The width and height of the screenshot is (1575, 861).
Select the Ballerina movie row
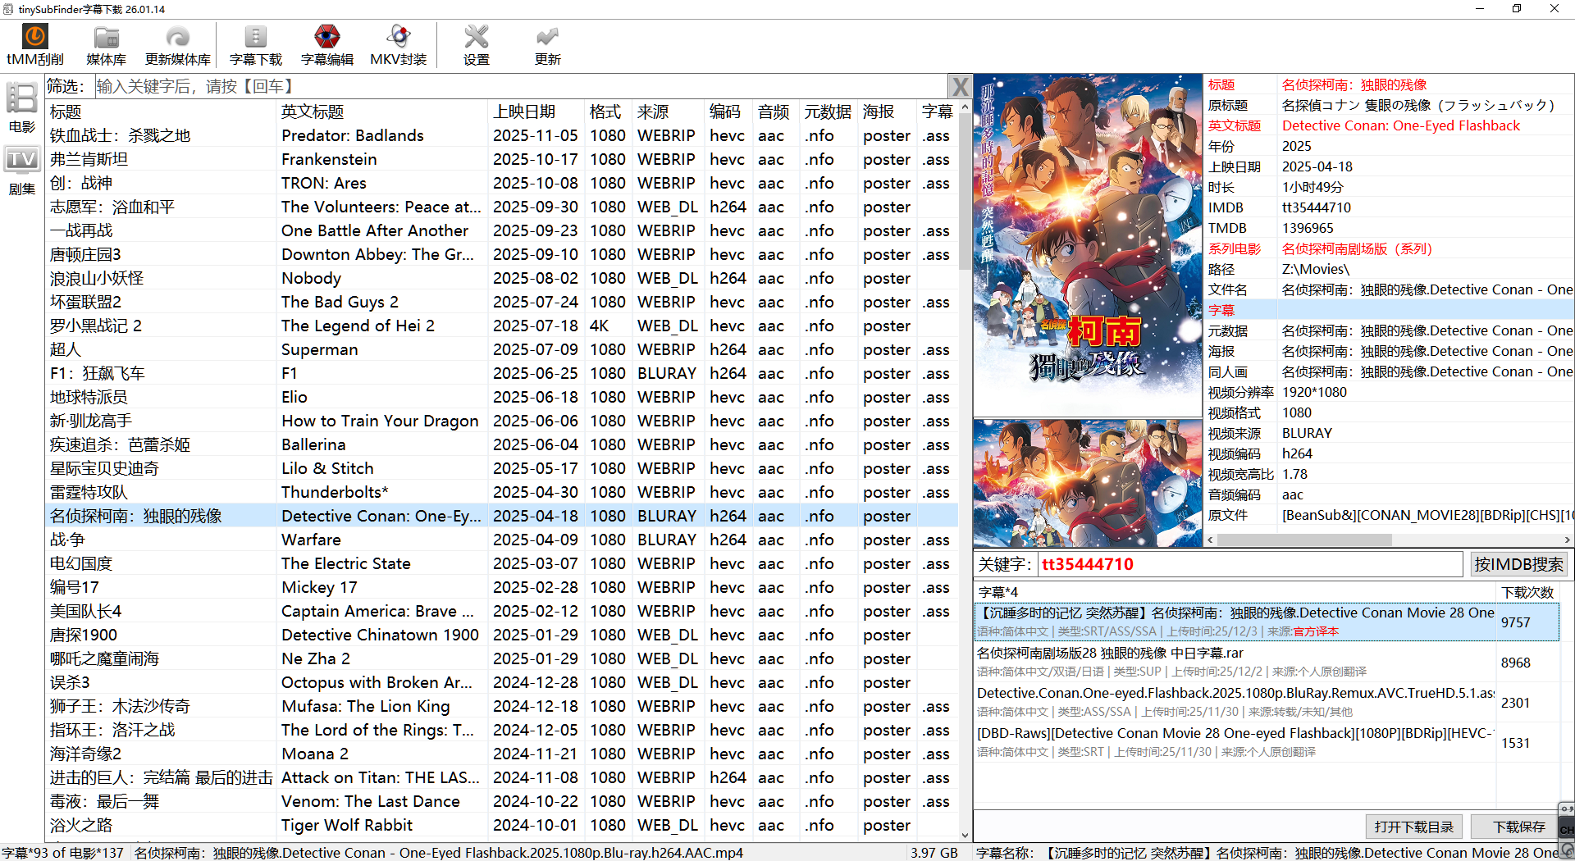502,444
